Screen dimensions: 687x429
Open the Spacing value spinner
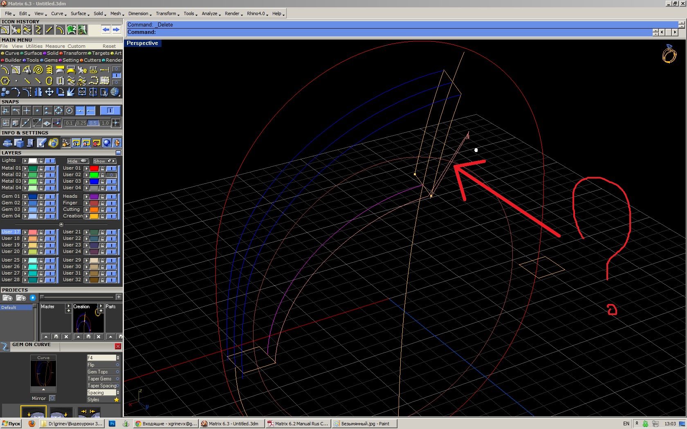(x=118, y=393)
